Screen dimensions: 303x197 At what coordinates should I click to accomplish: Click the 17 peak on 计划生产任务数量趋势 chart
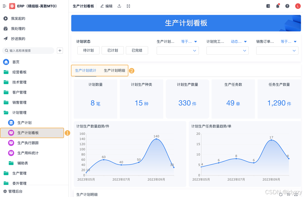pyautogui.click(x=271, y=140)
